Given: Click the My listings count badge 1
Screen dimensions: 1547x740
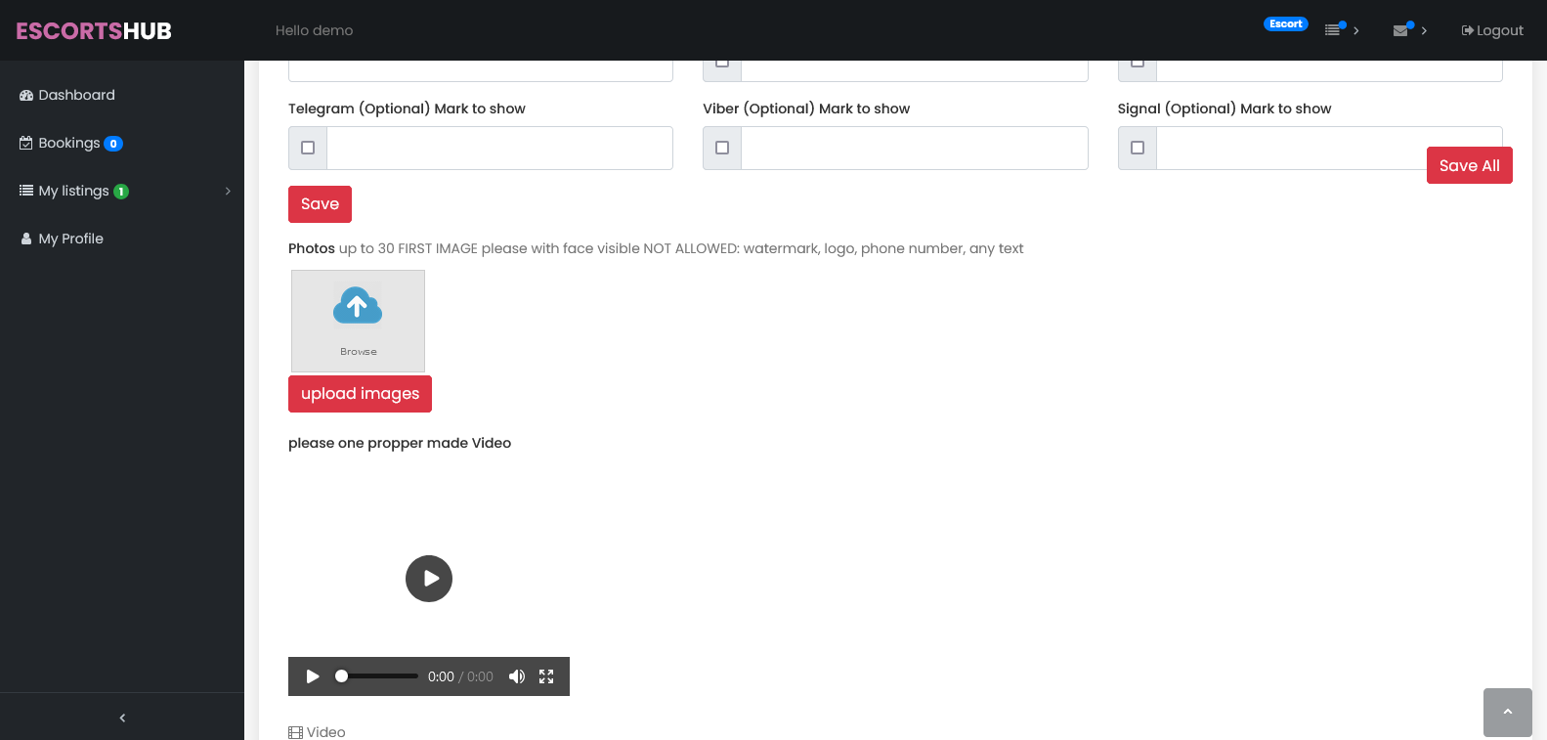Looking at the screenshot, I should [x=121, y=192].
